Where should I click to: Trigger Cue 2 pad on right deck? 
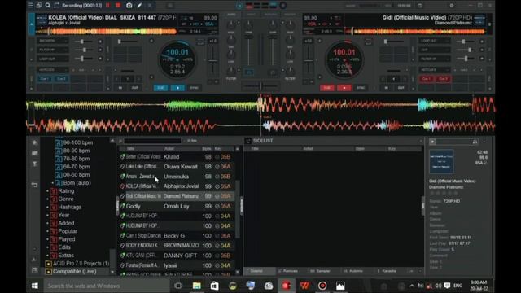(443, 79)
